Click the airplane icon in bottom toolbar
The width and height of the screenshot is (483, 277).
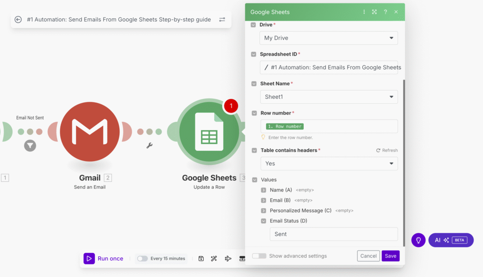point(228,259)
